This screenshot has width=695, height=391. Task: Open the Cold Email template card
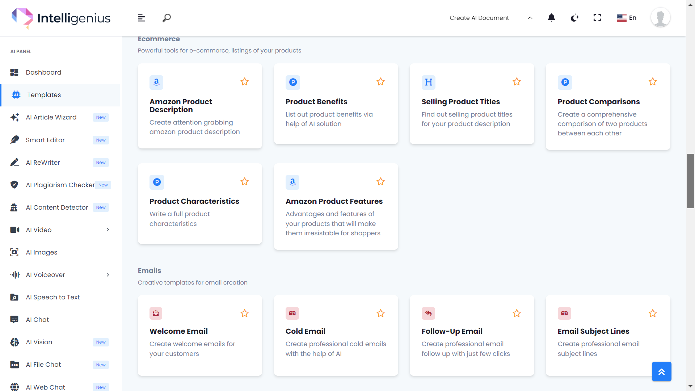click(x=336, y=335)
